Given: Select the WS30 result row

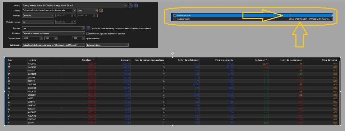Looking at the screenshot, I should [x=172, y=99].
